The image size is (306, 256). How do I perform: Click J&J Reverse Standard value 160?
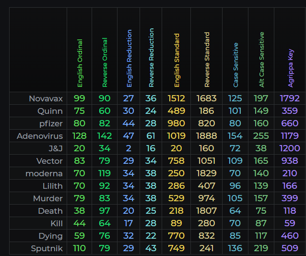[206, 148]
